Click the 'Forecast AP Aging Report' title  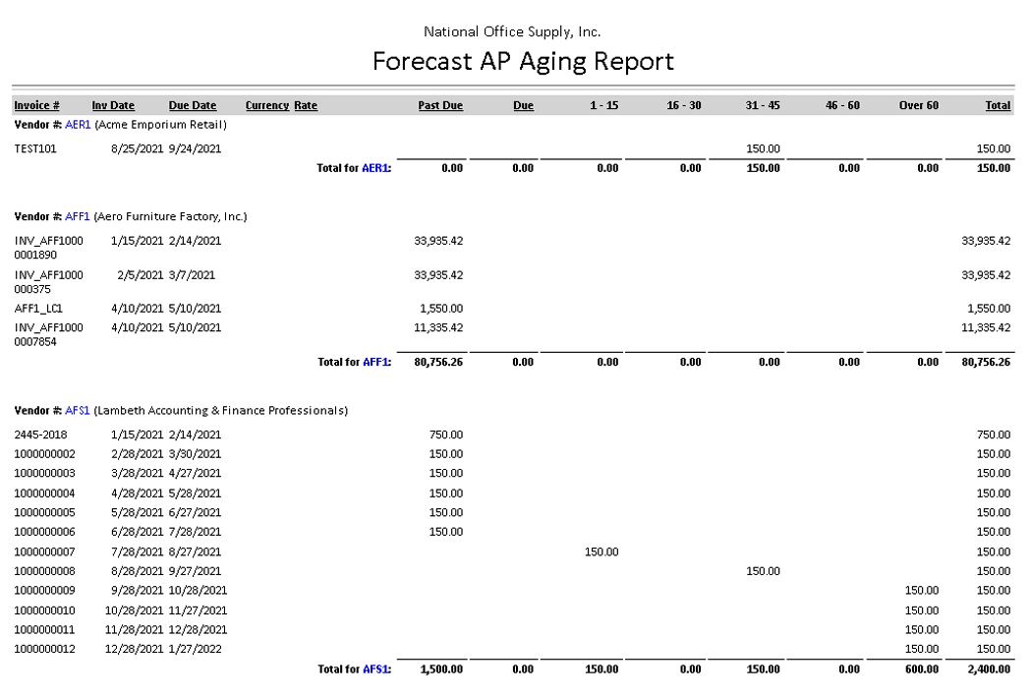pos(523,61)
